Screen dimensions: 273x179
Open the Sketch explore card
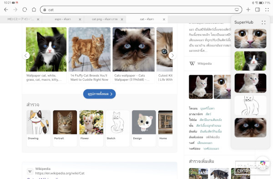[x=117, y=128]
